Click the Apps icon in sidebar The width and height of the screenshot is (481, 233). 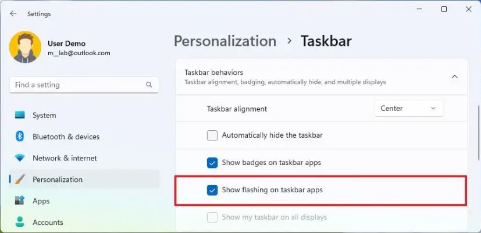[20, 201]
